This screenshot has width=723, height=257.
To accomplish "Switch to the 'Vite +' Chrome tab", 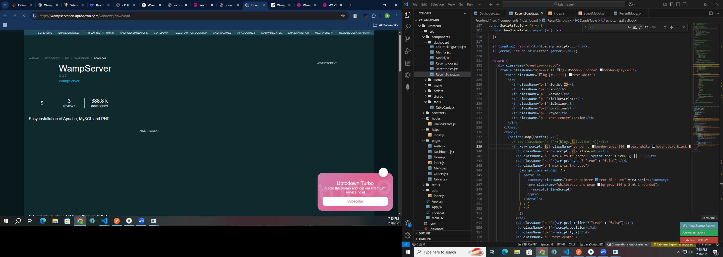I will tap(74, 5).
